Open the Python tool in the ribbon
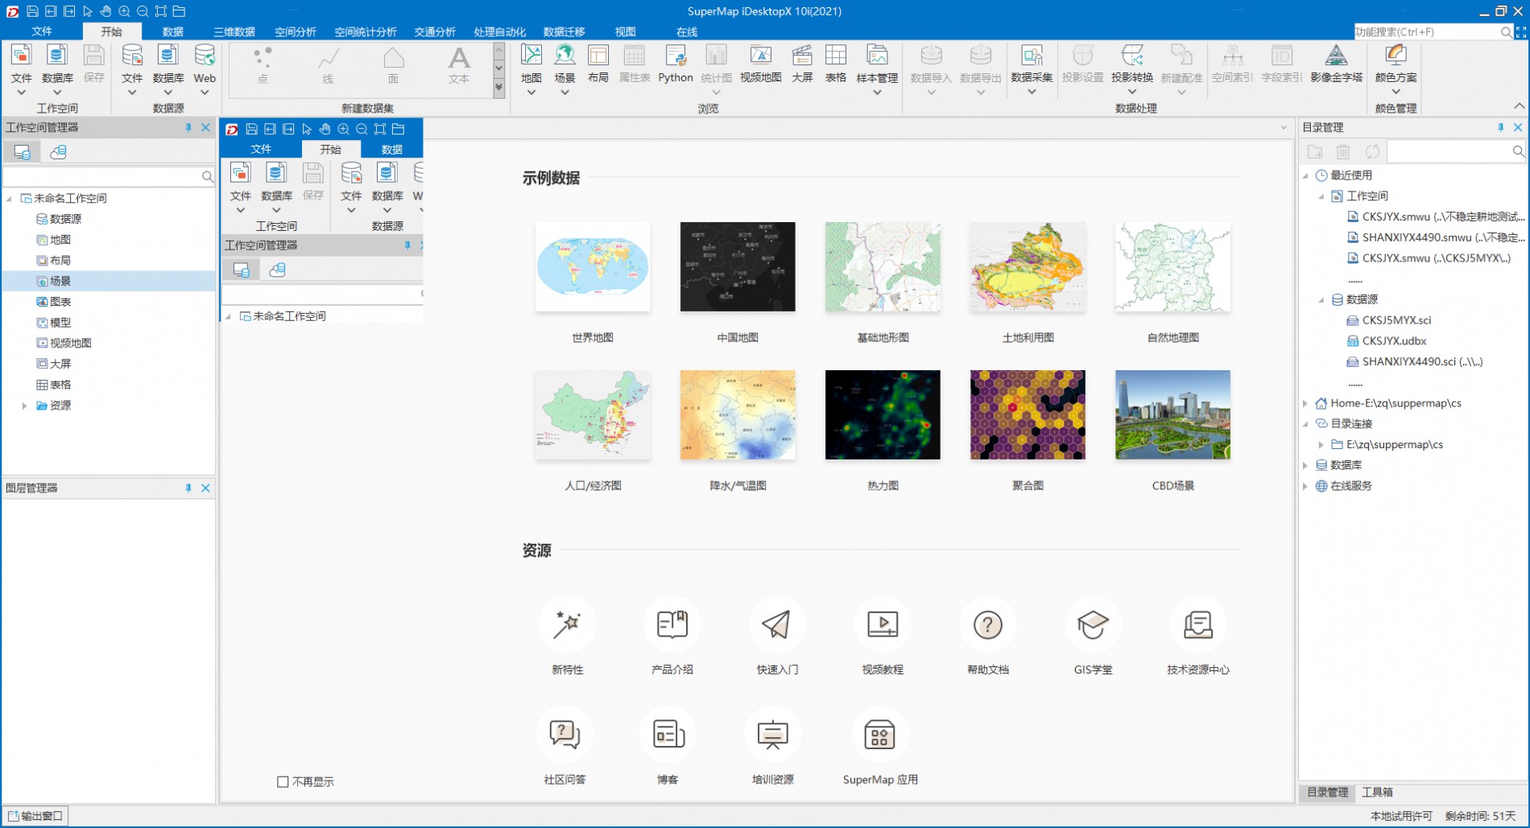The image size is (1530, 828). (675, 64)
